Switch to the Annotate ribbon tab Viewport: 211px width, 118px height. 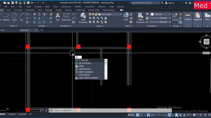[18, 10]
